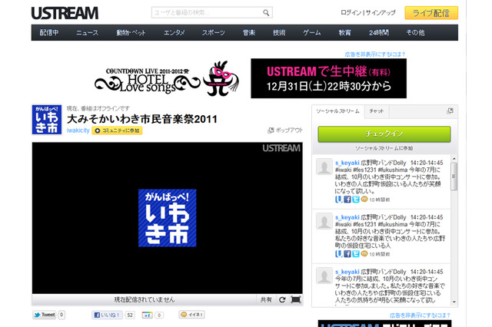This screenshot has width=492, height=327.
Task: Click the mixi イイネ! button
Action: coord(191,315)
